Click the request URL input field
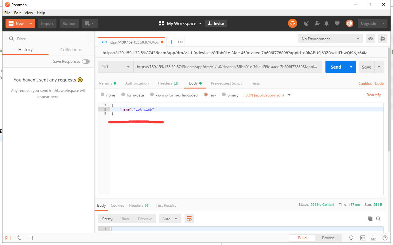393x245 pixels. coord(228,67)
